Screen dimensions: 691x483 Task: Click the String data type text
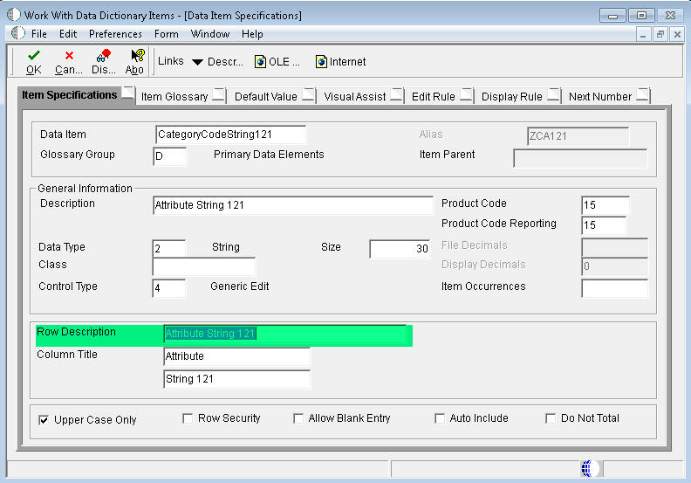[x=226, y=247]
